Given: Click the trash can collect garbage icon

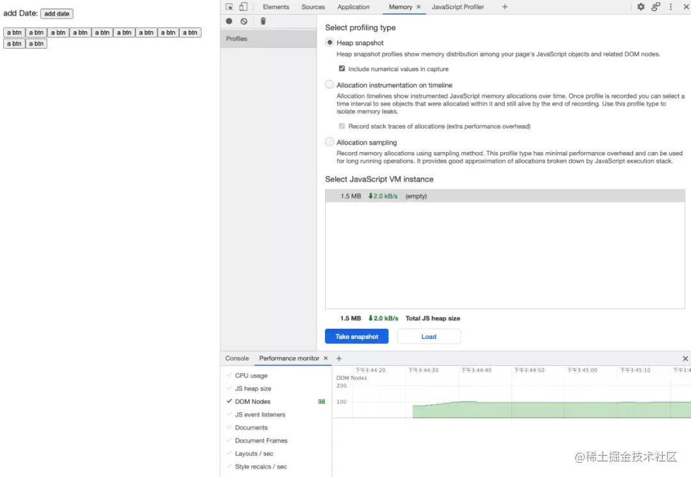Looking at the screenshot, I should coord(263,21).
